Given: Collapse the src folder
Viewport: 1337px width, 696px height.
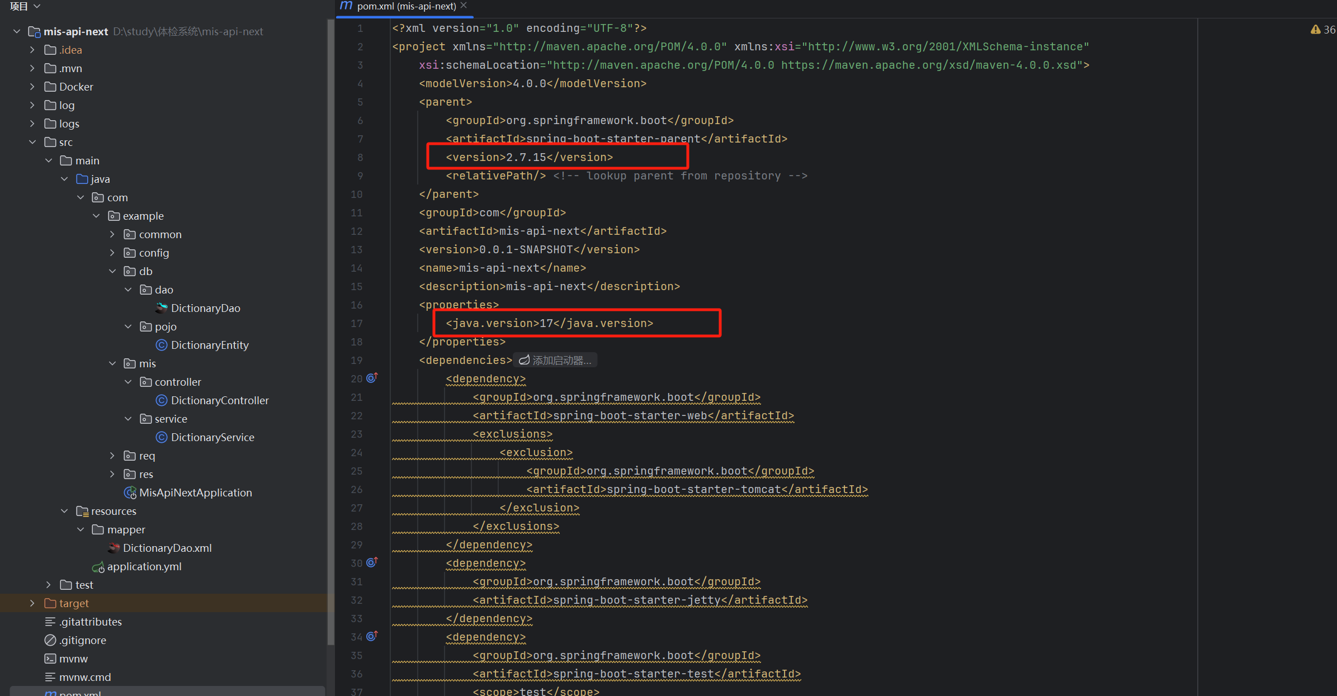Looking at the screenshot, I should [x=32, y=142].
